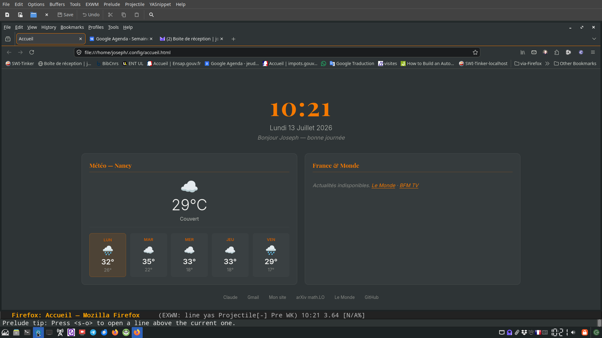Open the Le Monde news link
This screenshot has width=602, height=338.
coord(383,185)
